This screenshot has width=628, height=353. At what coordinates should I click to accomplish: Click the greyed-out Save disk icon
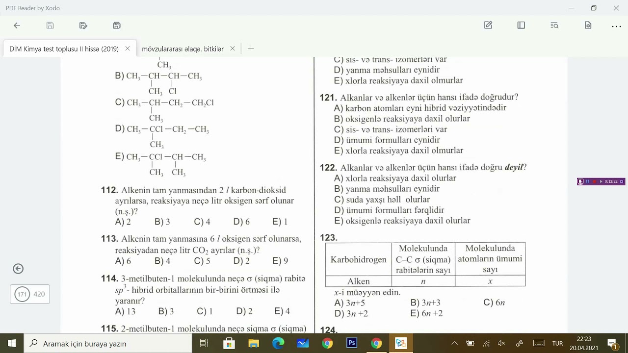(50, 25)
